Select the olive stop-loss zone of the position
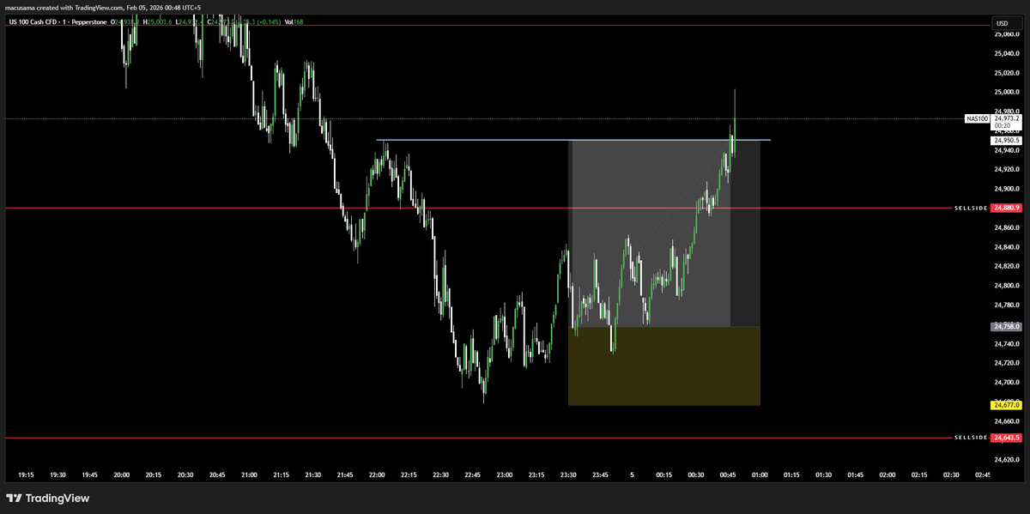This screenshot has height=514, width=1030. [664, 366]
